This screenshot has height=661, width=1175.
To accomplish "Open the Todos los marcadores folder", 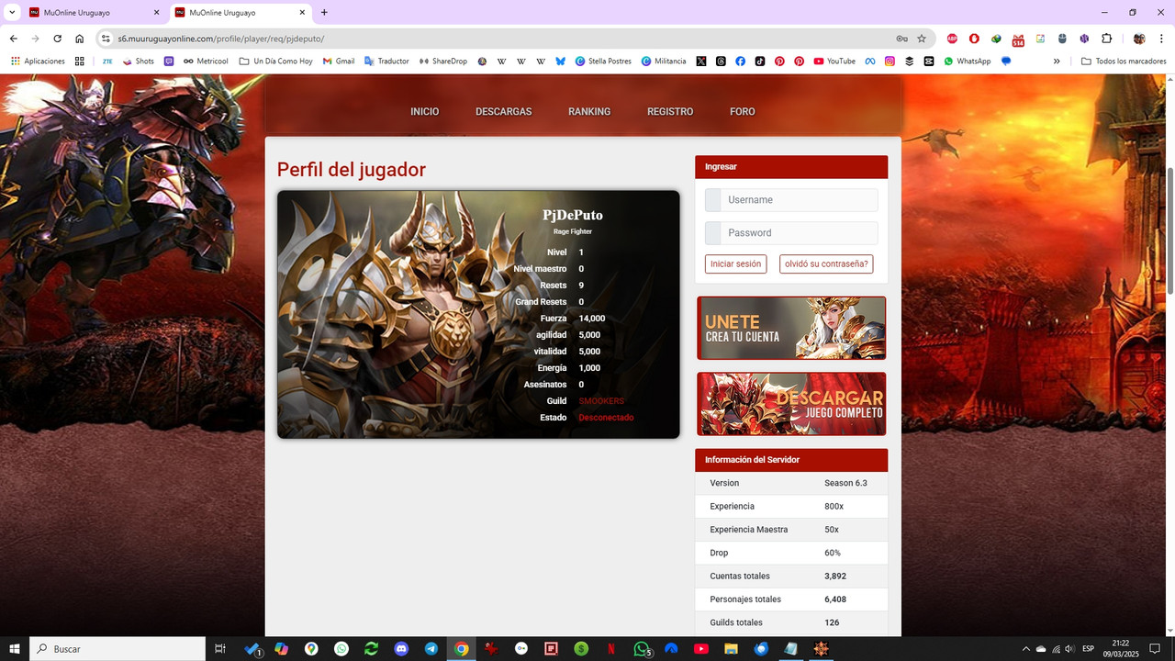I will (x=1124, y=62).
